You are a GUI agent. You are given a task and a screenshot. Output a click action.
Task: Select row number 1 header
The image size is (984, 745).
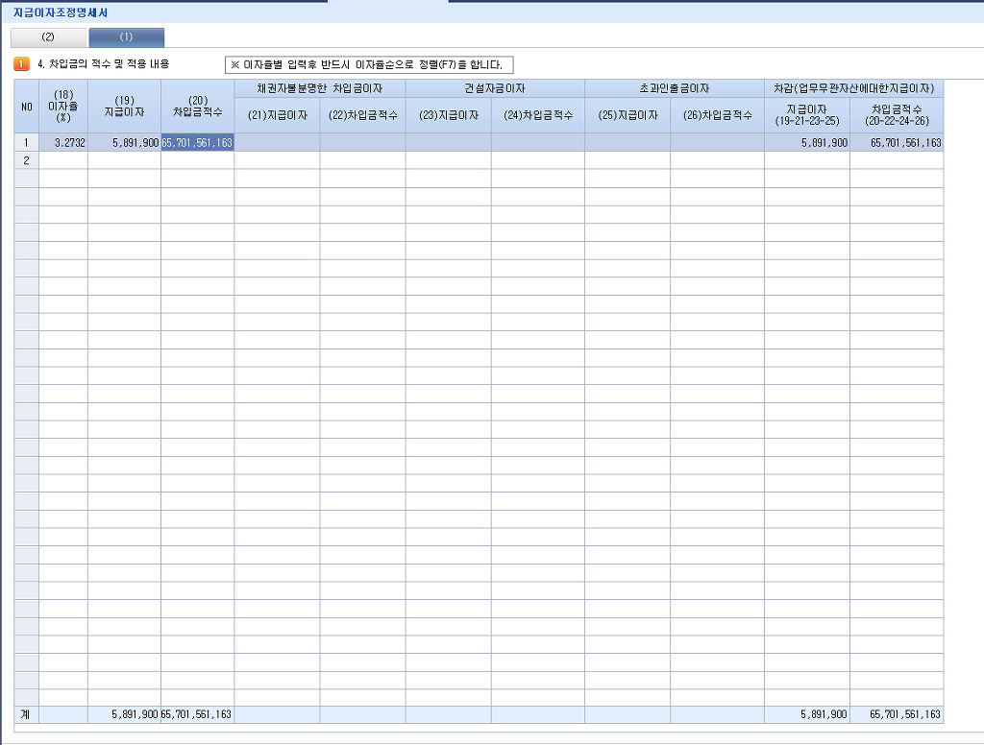click(x=26, y=142)
